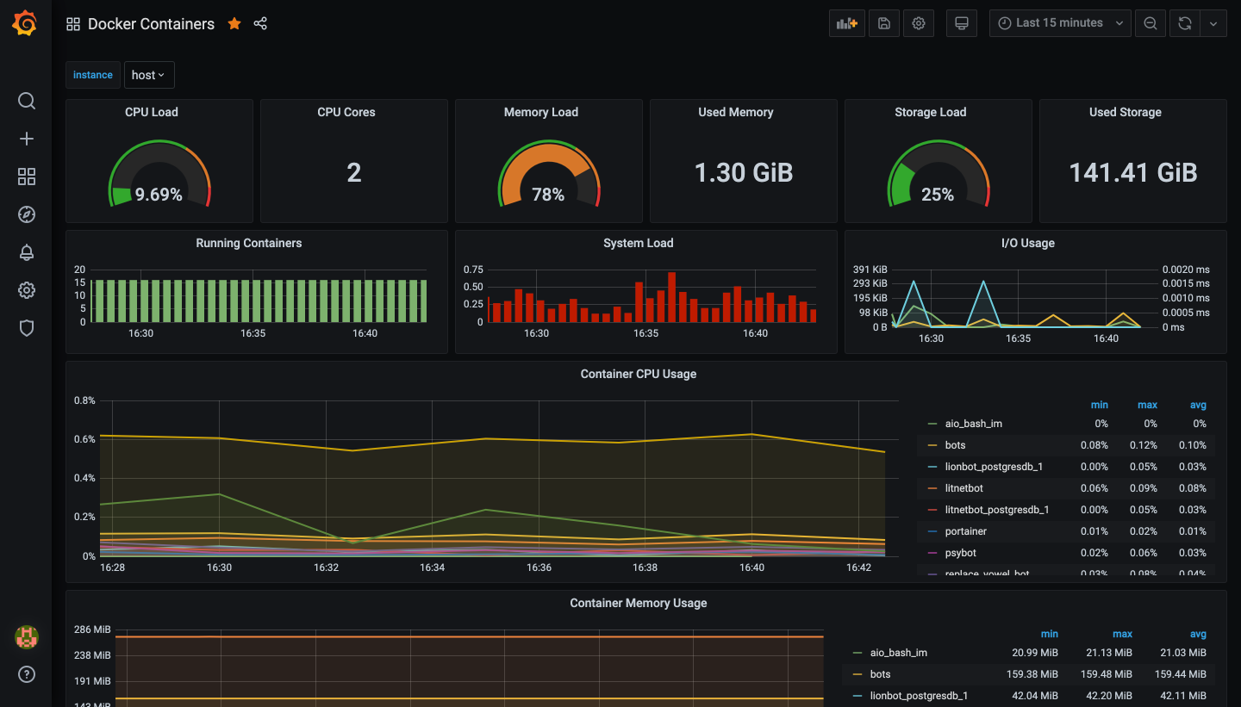Click the Docker Containers dashboard title

coord(151,24)
